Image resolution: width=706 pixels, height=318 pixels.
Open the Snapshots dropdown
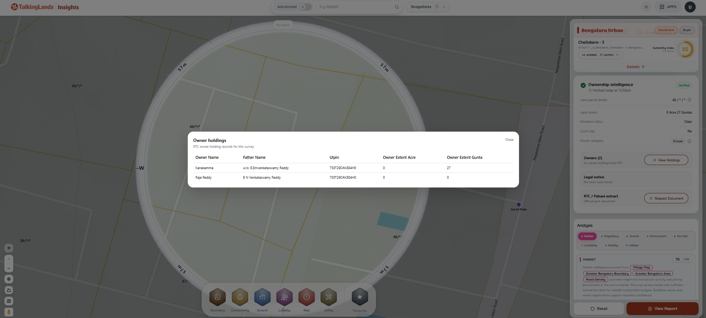[428, 7]
